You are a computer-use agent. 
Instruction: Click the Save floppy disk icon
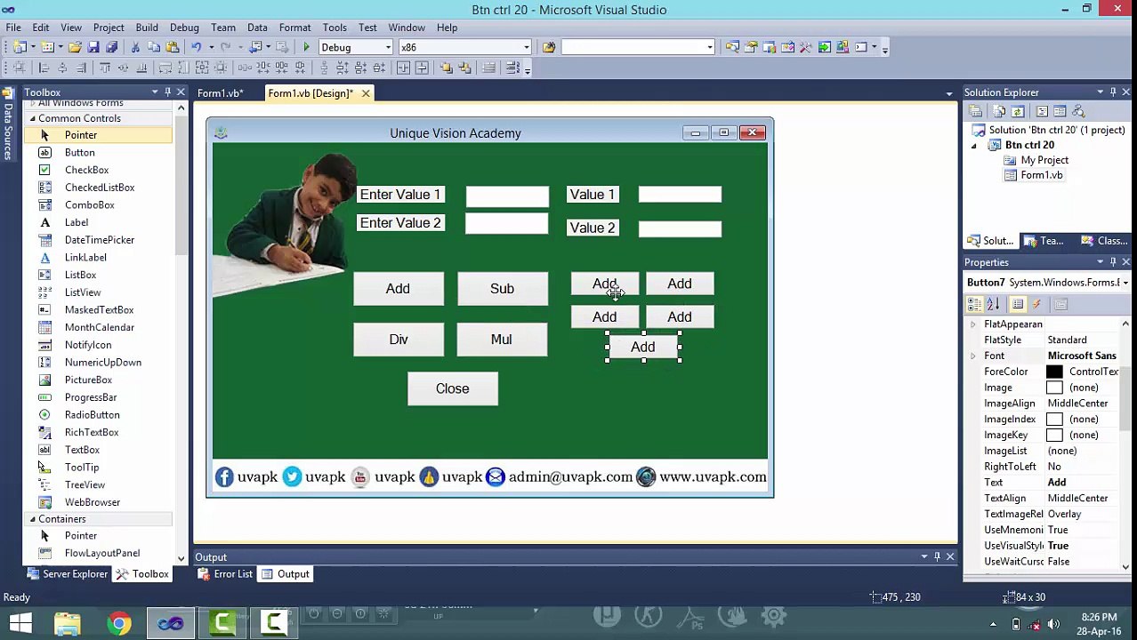94,47
